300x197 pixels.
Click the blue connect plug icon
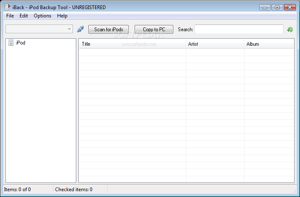click(x=80, y=29)
